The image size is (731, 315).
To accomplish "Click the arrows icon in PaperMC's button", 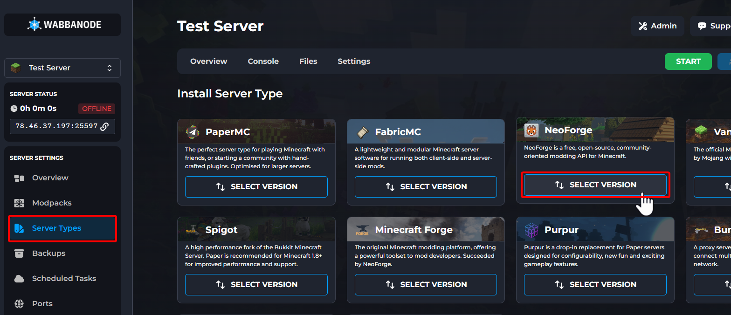I will [x=221, y=187].
